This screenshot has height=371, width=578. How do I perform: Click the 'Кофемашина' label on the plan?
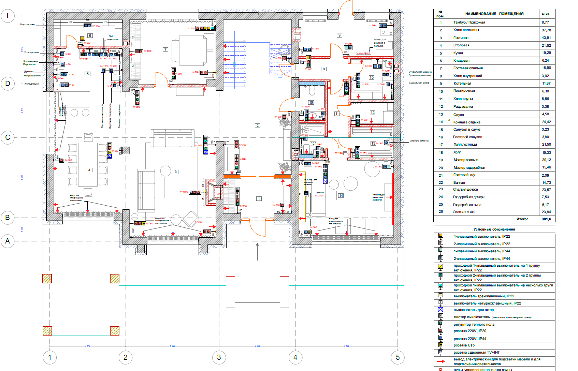(31, 61)
